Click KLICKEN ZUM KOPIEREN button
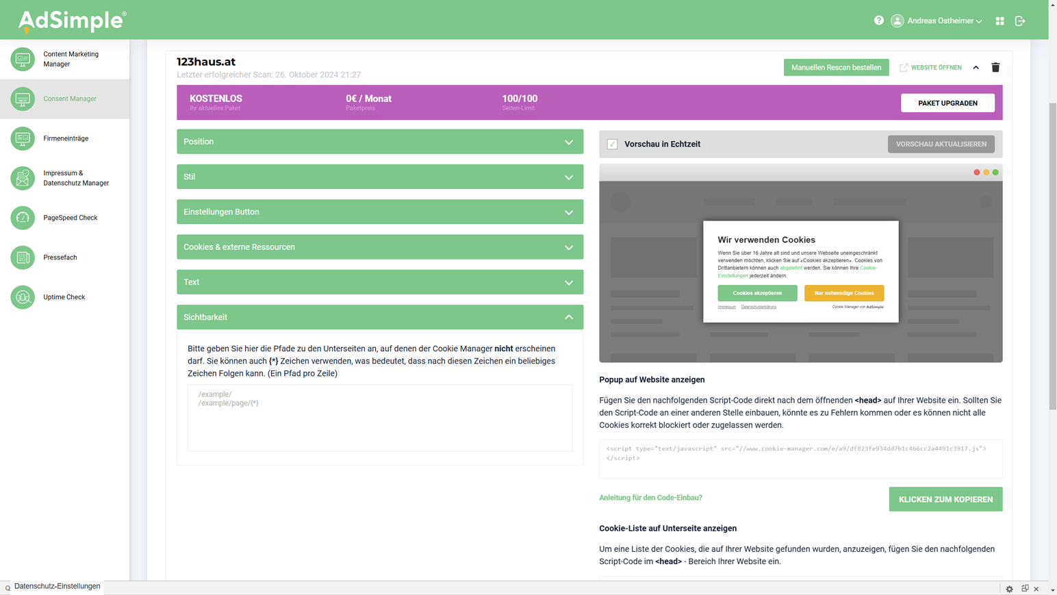 (945, 499)
